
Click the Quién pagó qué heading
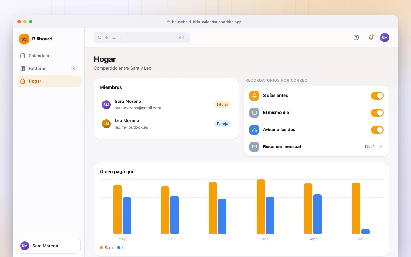click(117, 172)
